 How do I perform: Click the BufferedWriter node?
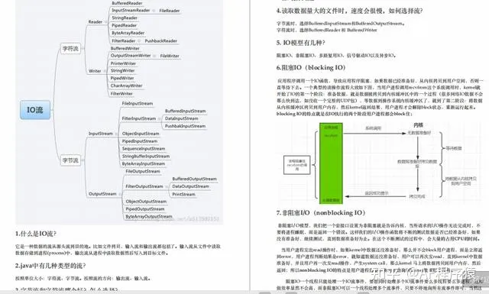pyautogui.click(x=125, y=49)
